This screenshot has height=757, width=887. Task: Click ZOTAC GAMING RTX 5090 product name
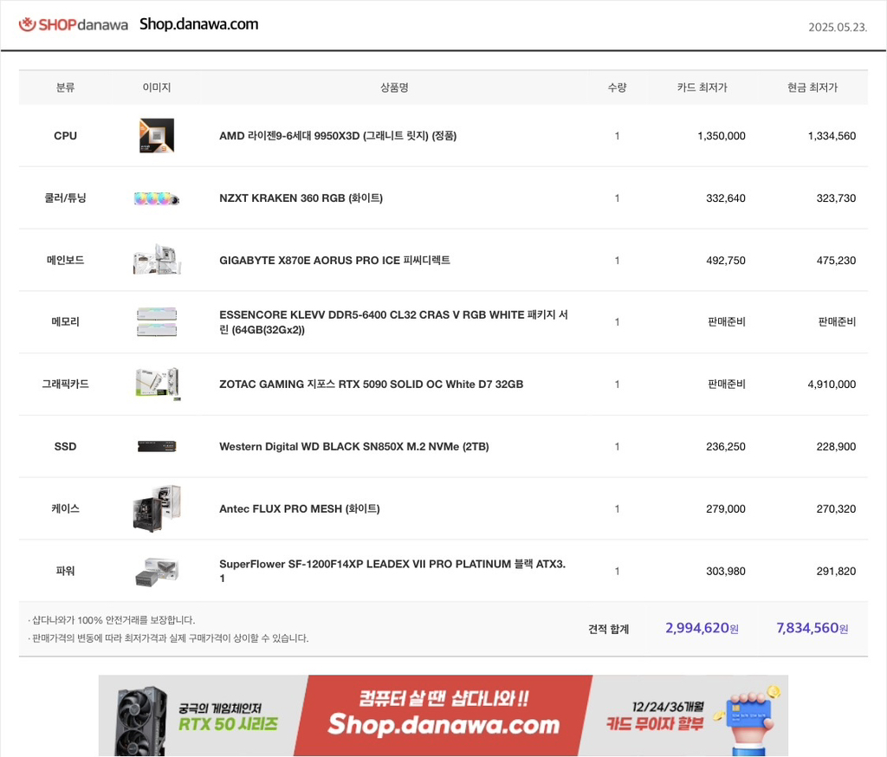click(371, 385)
